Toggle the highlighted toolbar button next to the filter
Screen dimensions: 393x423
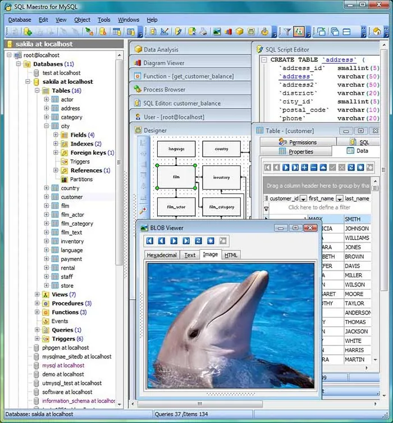pyautogui.click(x=299, y=32)
